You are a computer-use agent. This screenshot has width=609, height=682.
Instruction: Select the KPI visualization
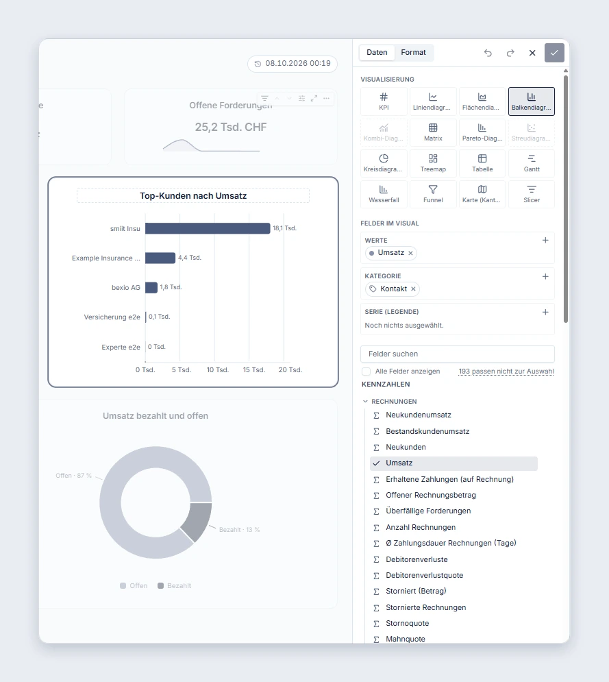click(x=384, y=101)
